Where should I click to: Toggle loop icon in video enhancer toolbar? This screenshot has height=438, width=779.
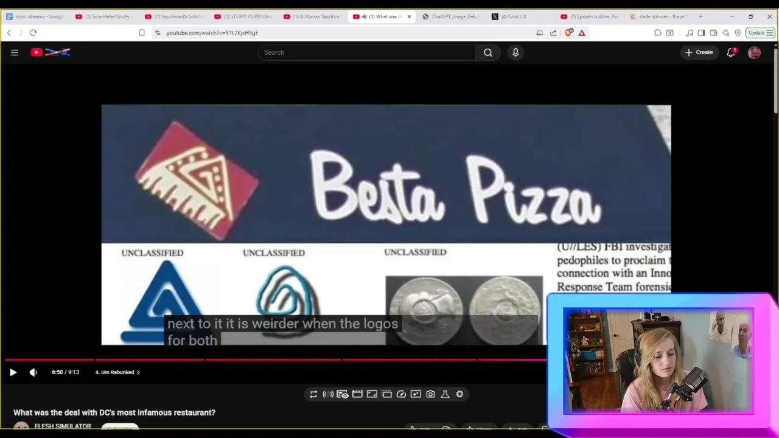313,394
